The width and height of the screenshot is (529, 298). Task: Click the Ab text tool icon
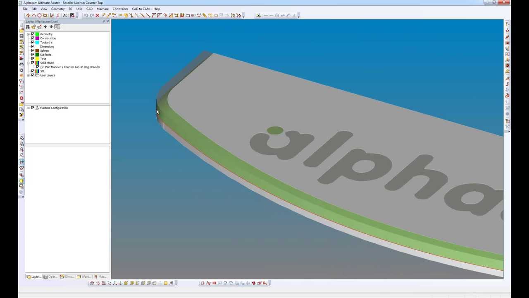tap(65, 15)
